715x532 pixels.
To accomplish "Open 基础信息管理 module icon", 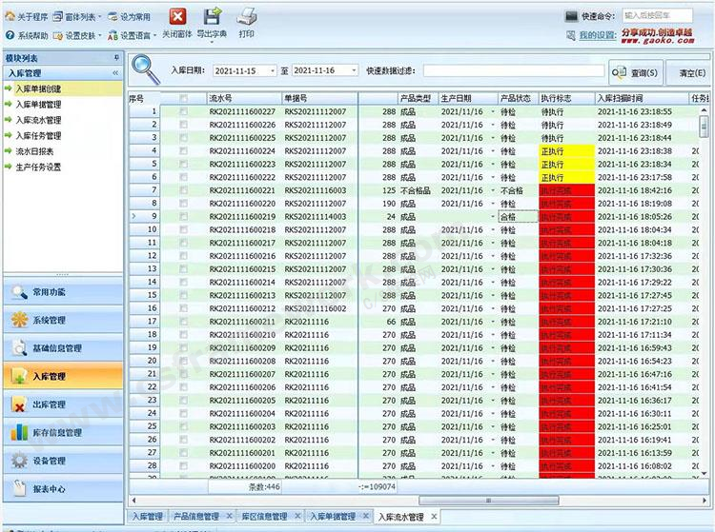I will (x=19, y=348).
